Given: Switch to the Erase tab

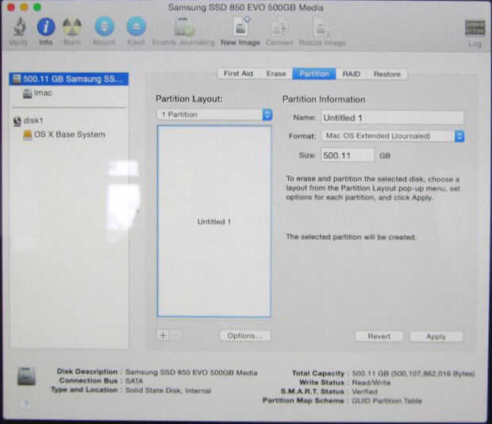Looking at the screenshot, I should coord(276,74).
